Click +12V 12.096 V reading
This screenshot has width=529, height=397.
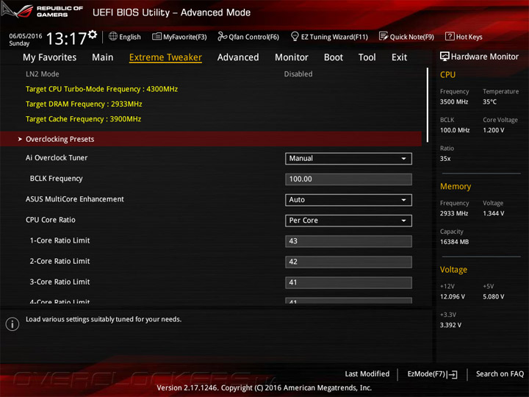(453, 296)
